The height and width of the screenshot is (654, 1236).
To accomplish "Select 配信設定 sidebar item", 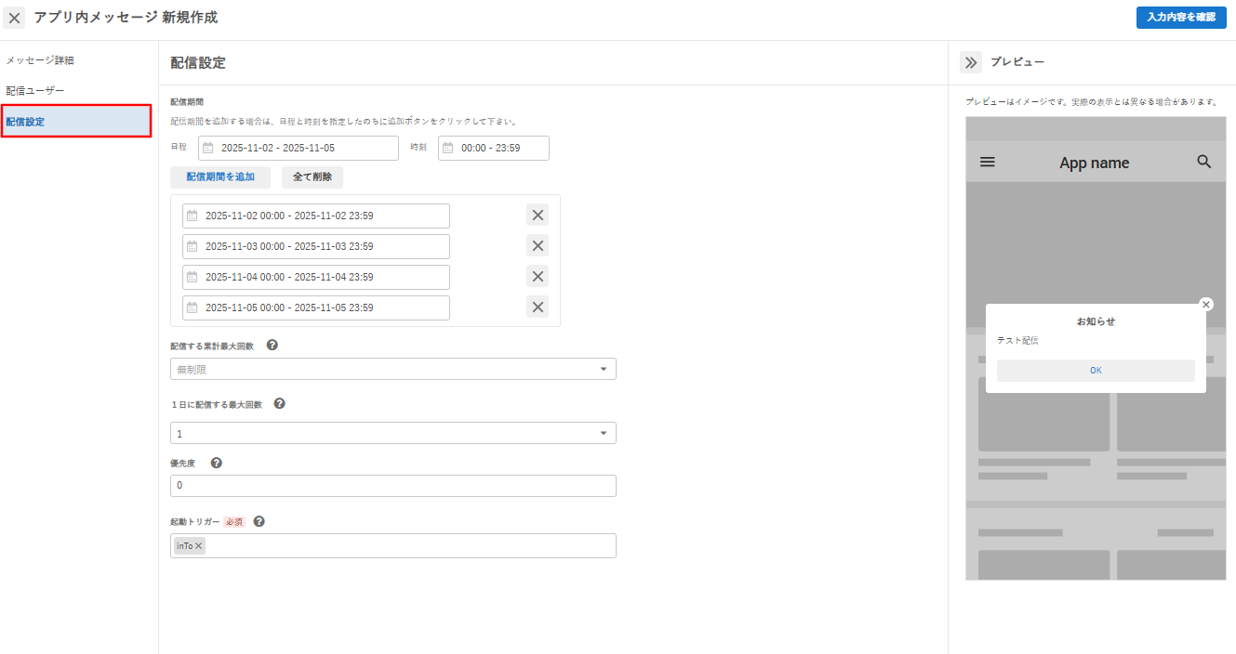I will (x=75, y=122).
